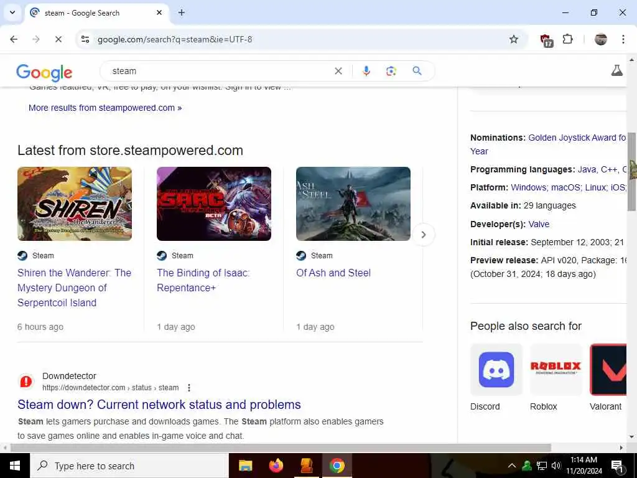Open the volume control in tray

pyautogui.click(x=556, y=466)
